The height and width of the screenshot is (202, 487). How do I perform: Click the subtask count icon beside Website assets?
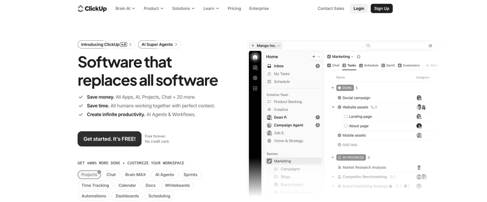(372, 107)
